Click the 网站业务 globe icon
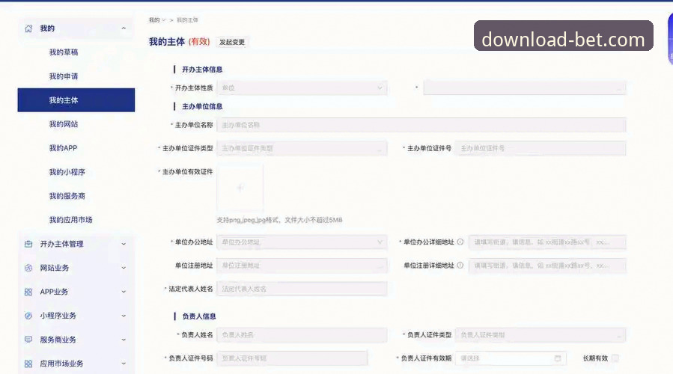The height and width of the screenshot is (374, 673). (x=28, y=268)
